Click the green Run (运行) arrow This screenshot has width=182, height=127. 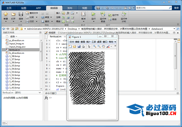[x=93, y=14]
